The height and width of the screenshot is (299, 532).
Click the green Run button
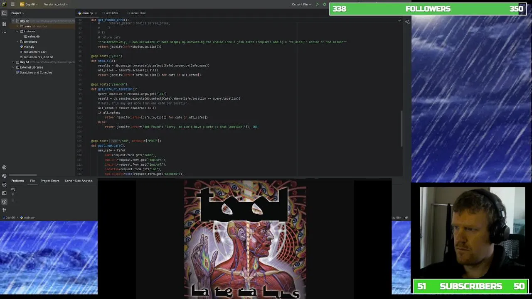pos(317,4)
